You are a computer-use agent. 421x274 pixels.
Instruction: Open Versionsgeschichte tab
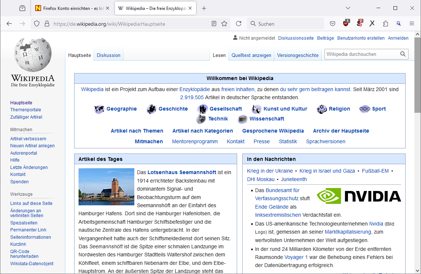(x=298, y=55)
